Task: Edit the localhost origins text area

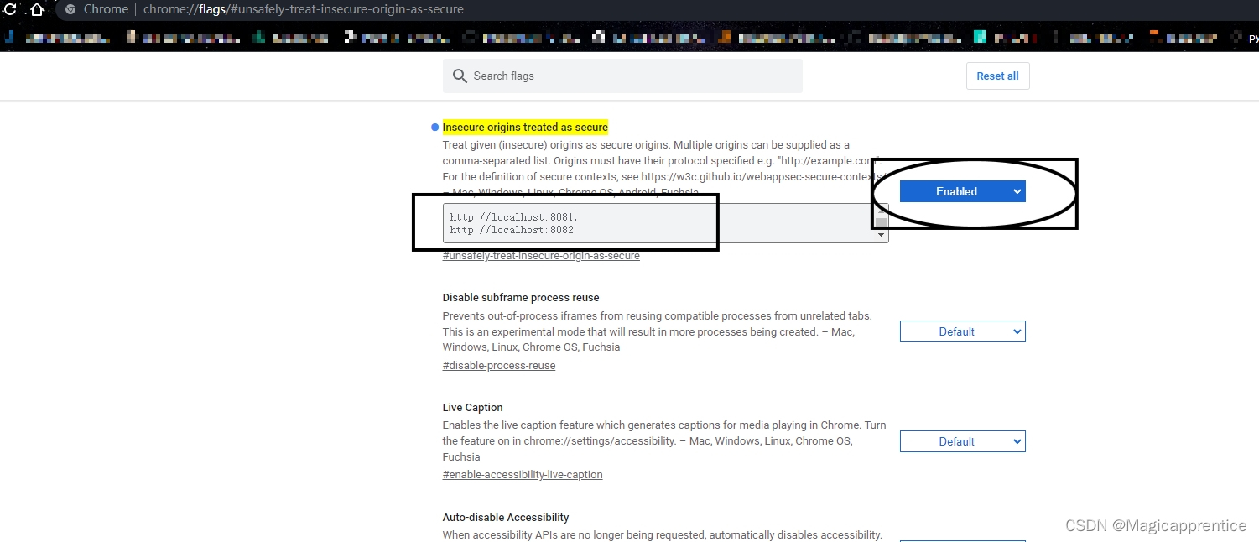Action: 665,223
